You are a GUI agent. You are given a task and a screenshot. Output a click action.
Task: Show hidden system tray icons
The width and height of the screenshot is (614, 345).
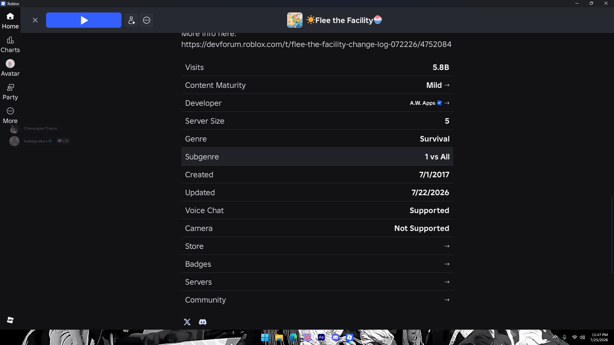[x=555, y=337]
